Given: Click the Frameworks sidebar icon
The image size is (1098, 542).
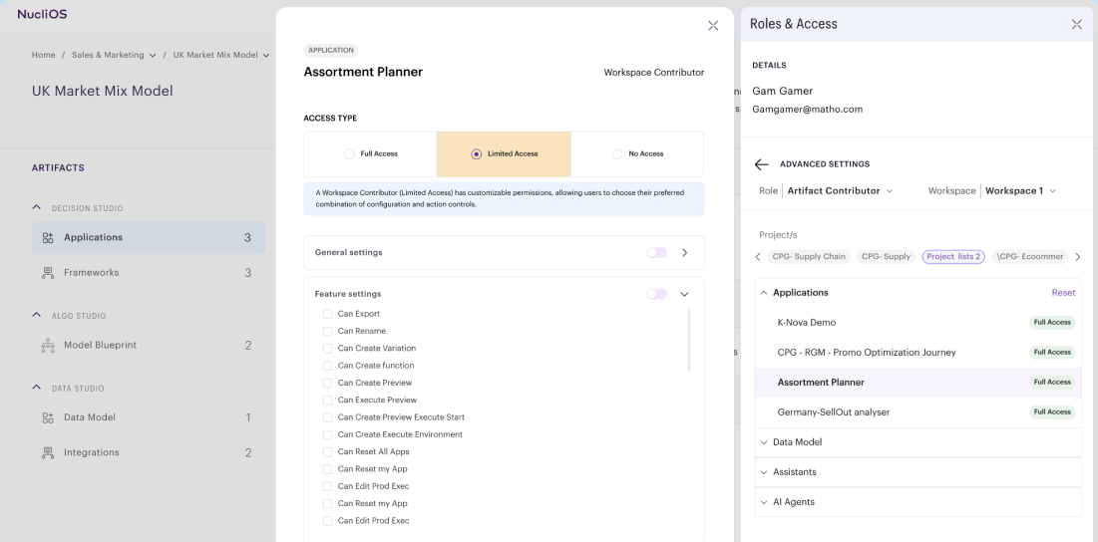Looking at the screenshot, I should pyautogui.click(x=48, y=273).
